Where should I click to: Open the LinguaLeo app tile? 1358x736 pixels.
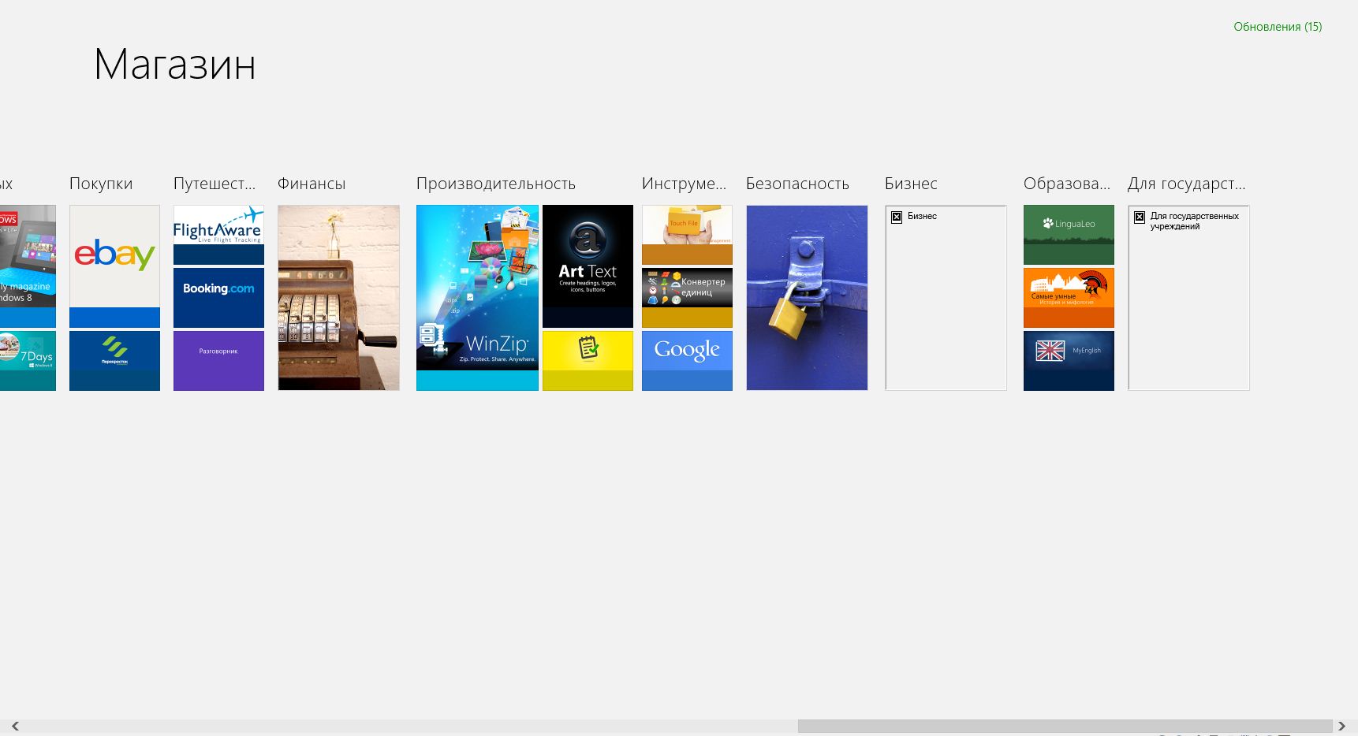(x=1069, y=235)
